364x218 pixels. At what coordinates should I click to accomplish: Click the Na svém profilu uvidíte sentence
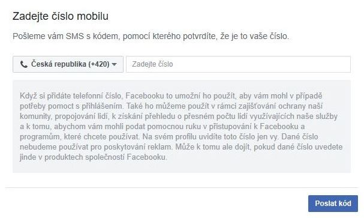[210, 137]
